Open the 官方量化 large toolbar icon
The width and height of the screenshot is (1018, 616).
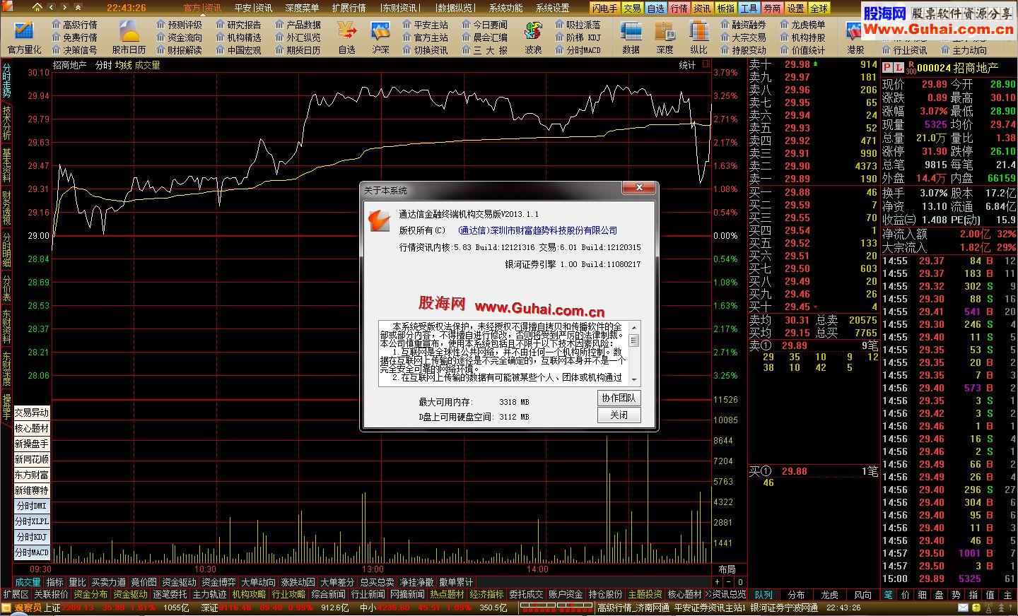[24, 37]
